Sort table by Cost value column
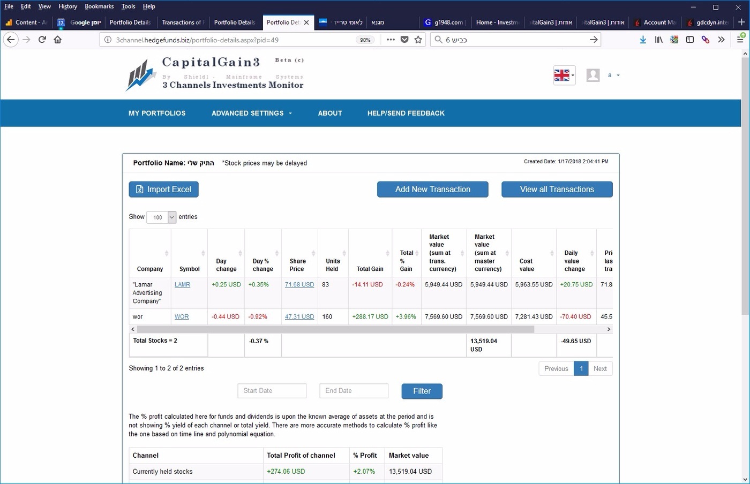Viewport: 750px width, 484px height. pyautogui.click(x=534, y=253)
